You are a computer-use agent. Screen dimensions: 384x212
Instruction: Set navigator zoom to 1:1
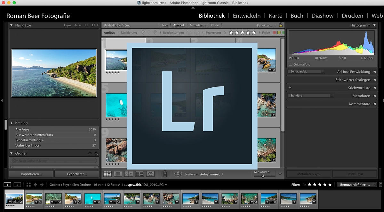pyautogui.click(x=86, y=25)
